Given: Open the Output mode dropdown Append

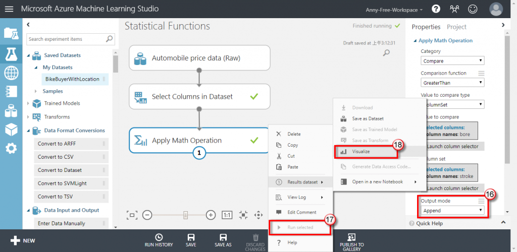Looking at the screenshot, I should pyautogui.click(x=452, y=210).
